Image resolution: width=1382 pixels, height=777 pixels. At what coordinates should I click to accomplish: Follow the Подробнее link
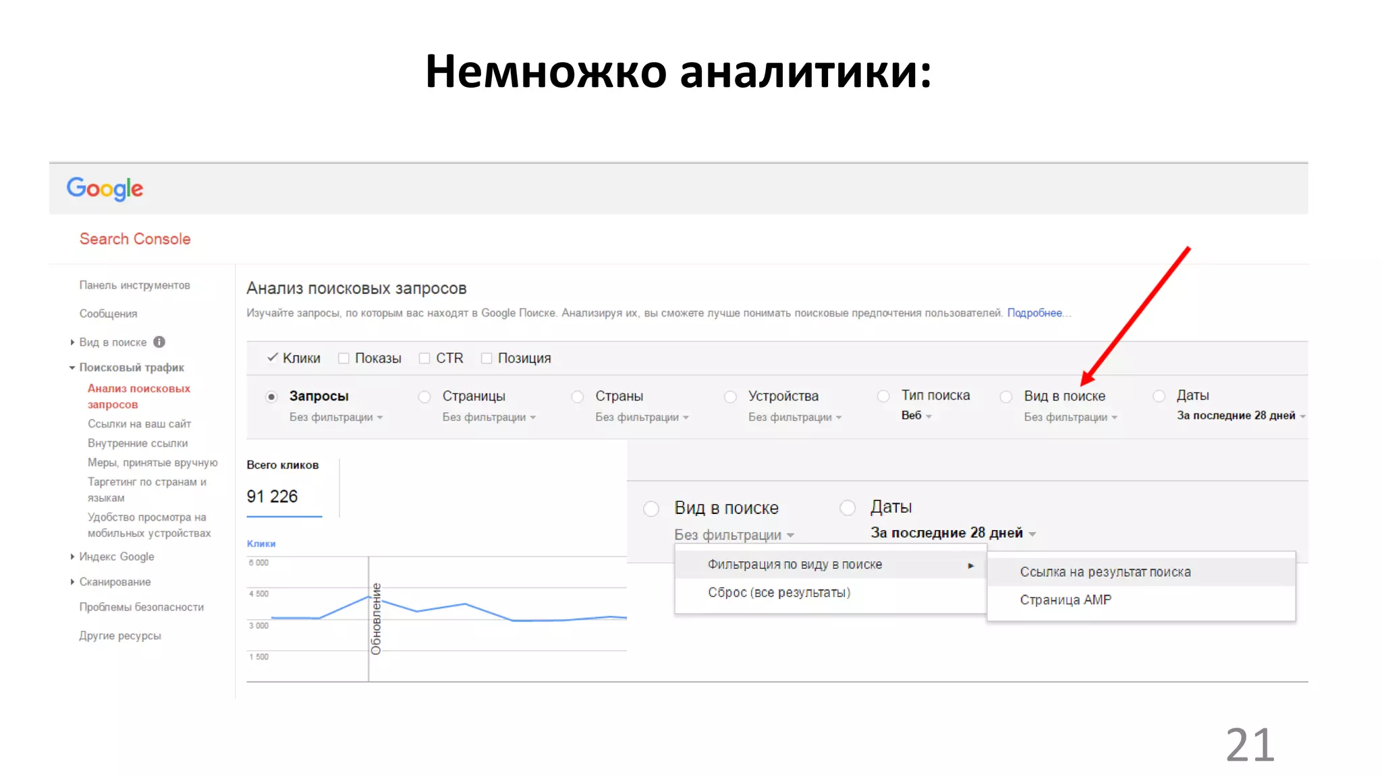point(1034,313)
